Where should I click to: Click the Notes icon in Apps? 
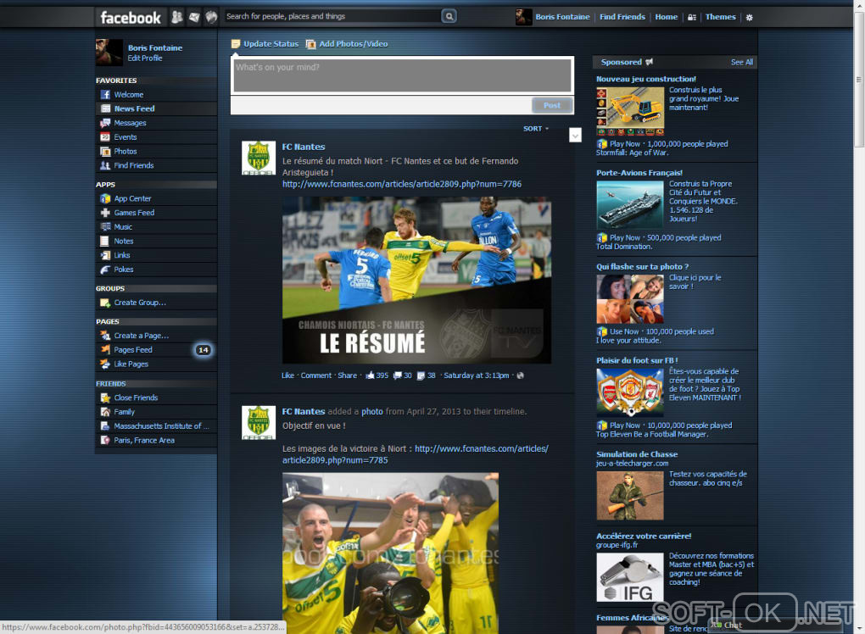pyautogui.click(x=105, y=241)
